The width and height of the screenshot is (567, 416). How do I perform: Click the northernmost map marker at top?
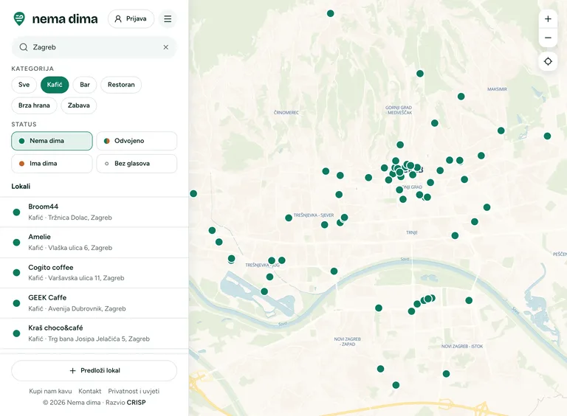[330, 13]
